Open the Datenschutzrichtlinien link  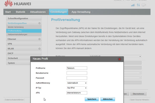coord(14,100)
